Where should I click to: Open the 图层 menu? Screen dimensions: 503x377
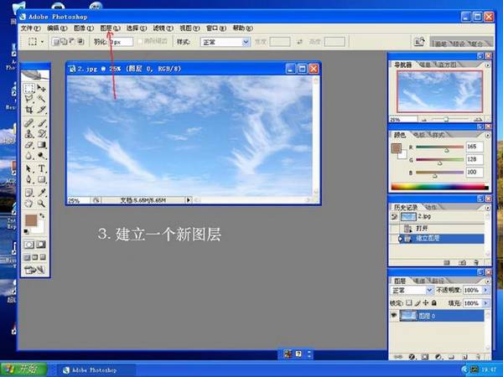110,28
